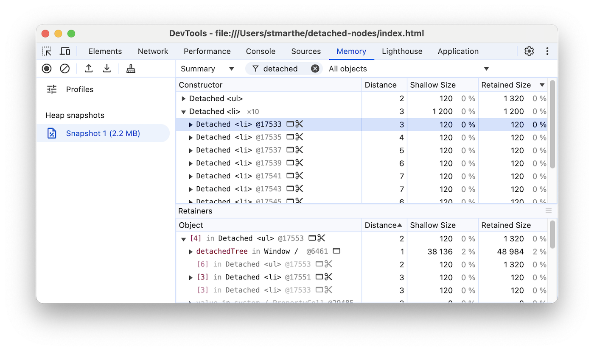Expand the Detached <li> @17535 row
This screenshot has width=594, height=351.
pos(190,137)
